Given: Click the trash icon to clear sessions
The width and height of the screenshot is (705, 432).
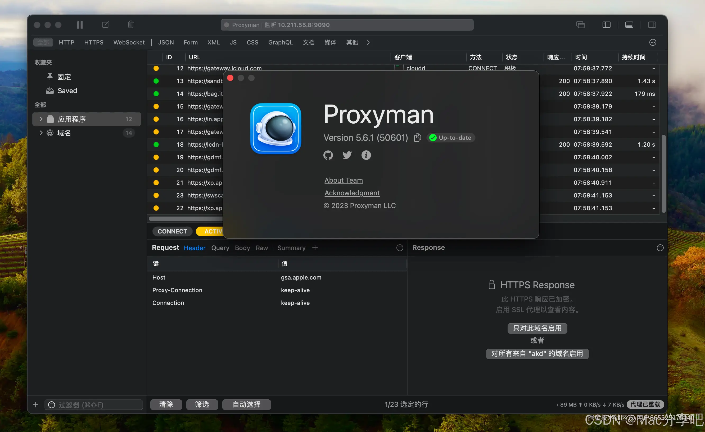Looking at the screenshot, I should 131,25.
